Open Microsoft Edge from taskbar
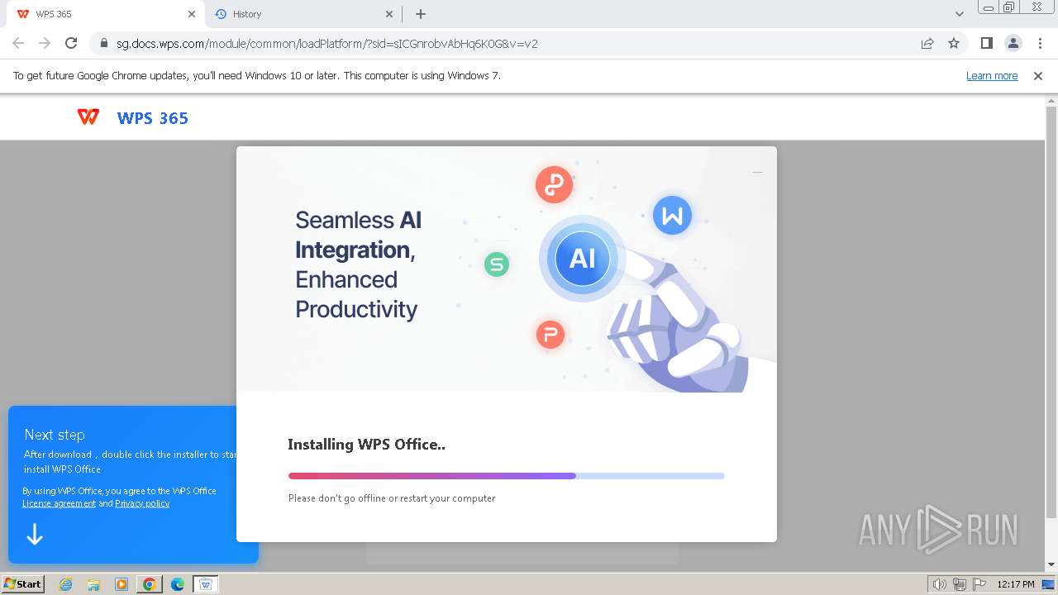Image resolution: width=1058 pixels, height=595 pixels. [x=178, y=584]
